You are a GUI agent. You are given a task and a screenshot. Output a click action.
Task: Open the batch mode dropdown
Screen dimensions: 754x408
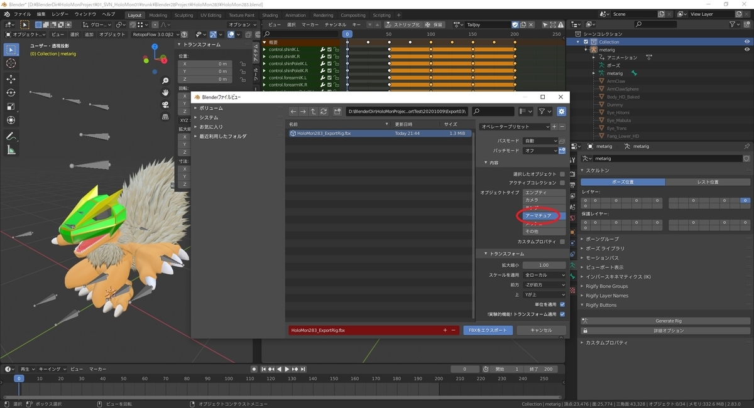(540, 151)
